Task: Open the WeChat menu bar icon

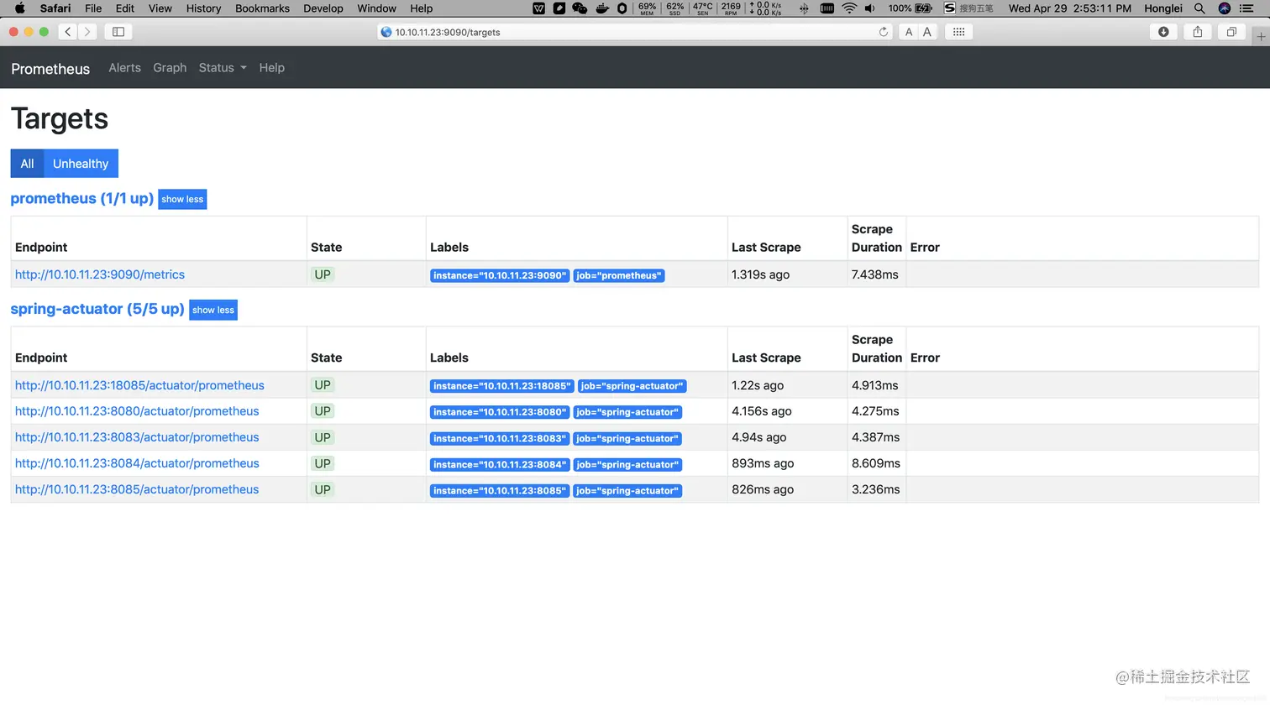Action: [580, 8]
